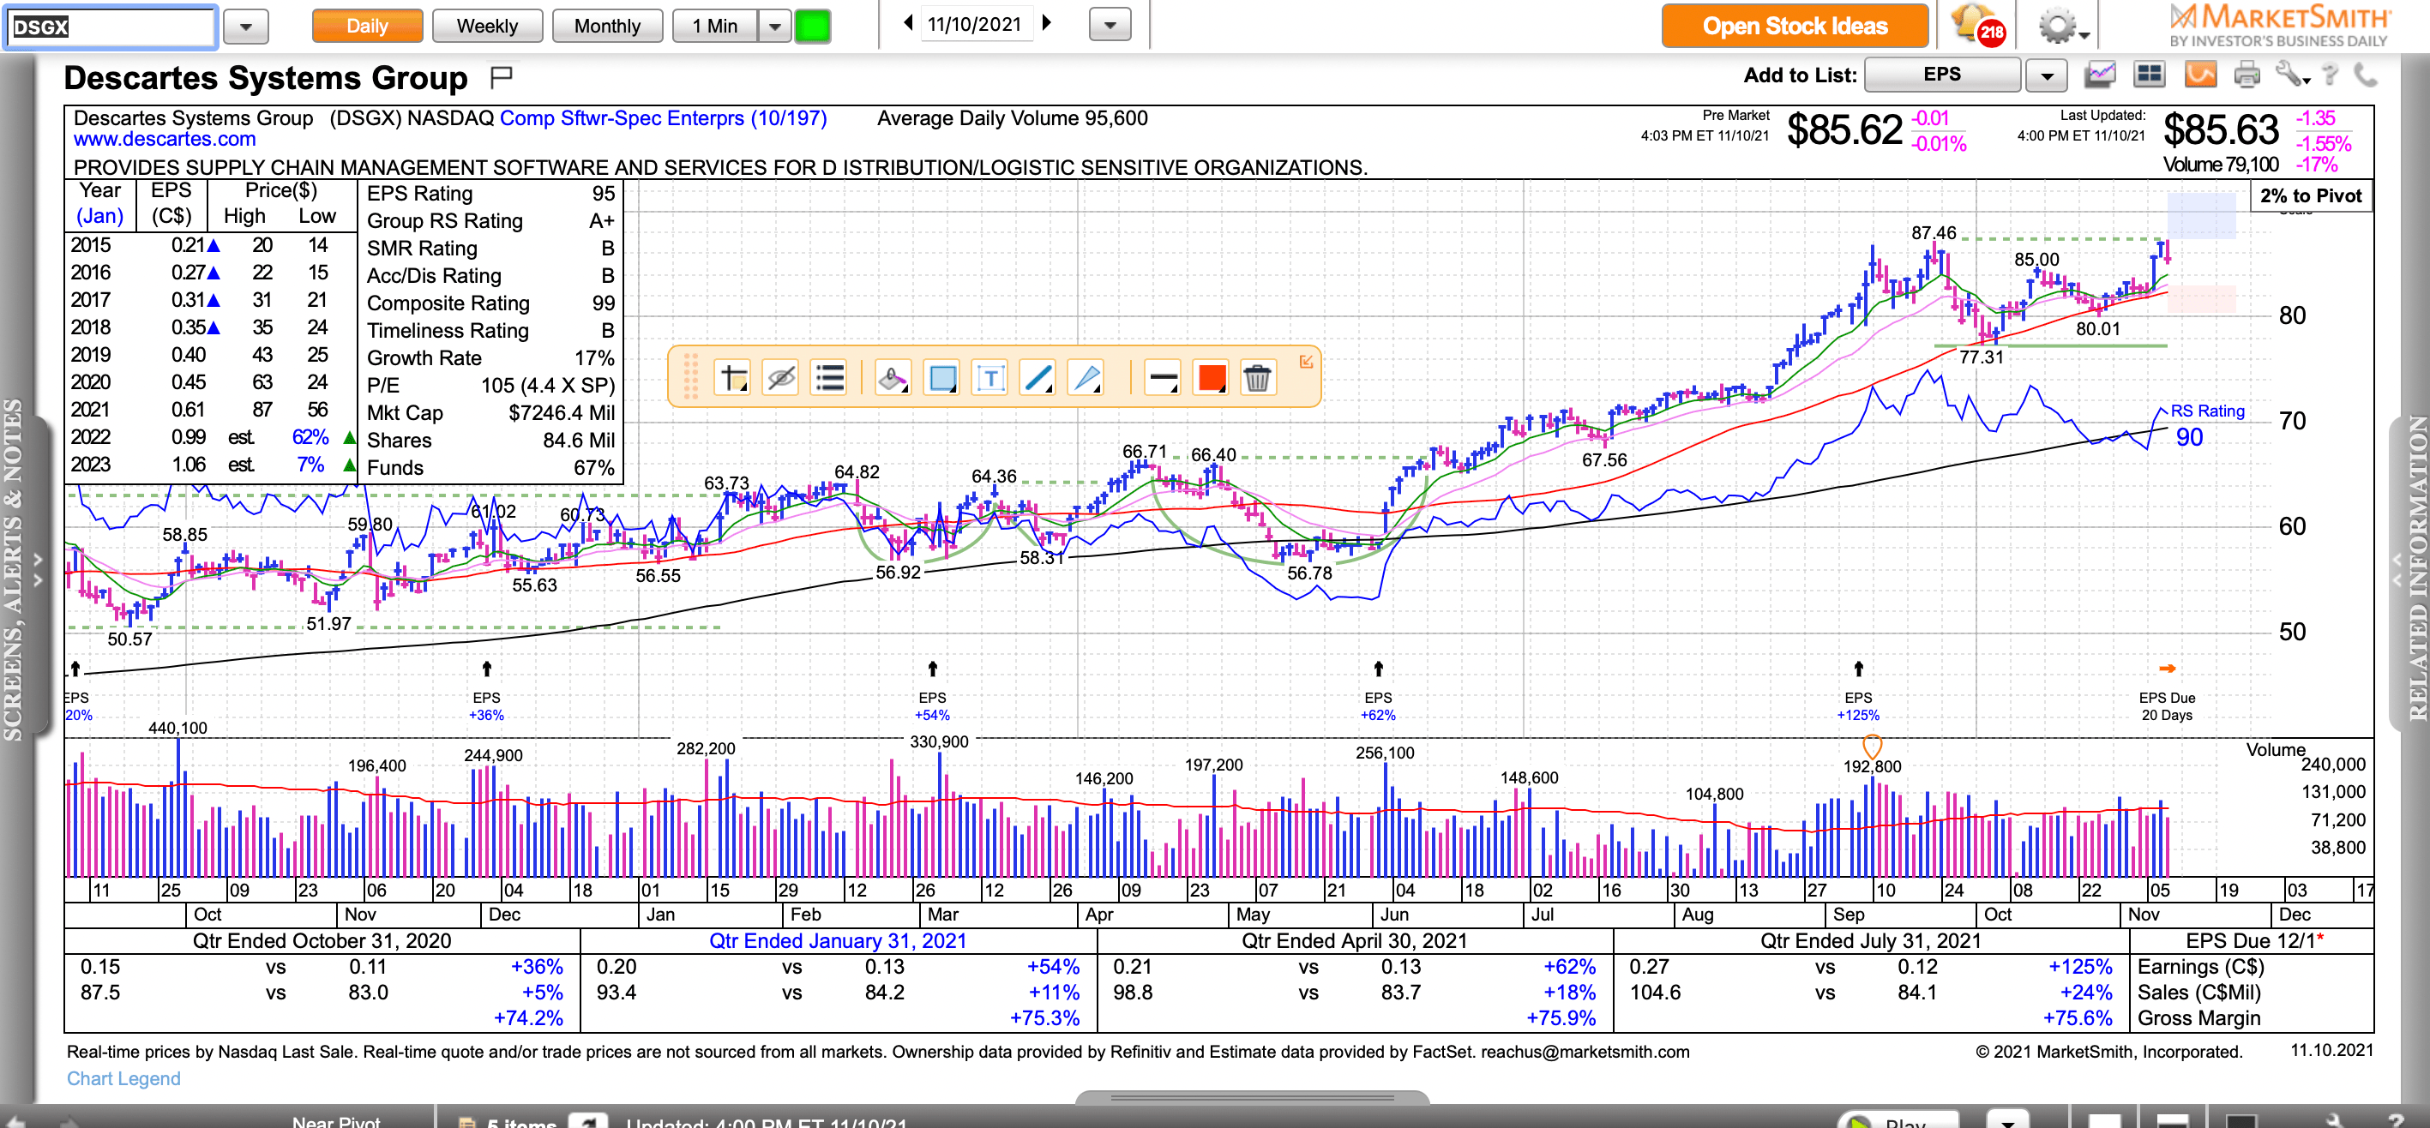Open the Chart Legend link
The width and height of the screenshot is (2430, 1128).
click(x=123, y=1078)
